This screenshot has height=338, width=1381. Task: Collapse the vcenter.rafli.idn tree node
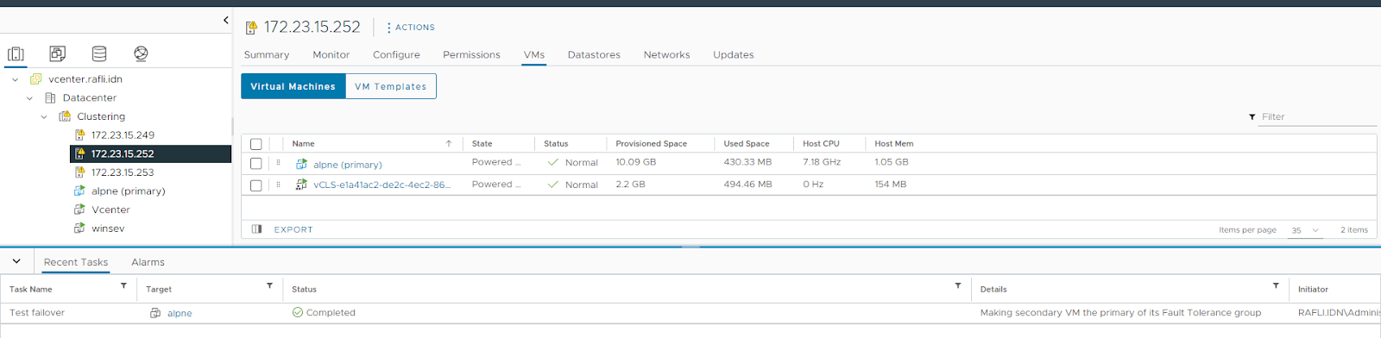[x=15, y=79]
